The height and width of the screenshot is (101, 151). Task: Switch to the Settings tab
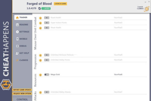(22, 32)
